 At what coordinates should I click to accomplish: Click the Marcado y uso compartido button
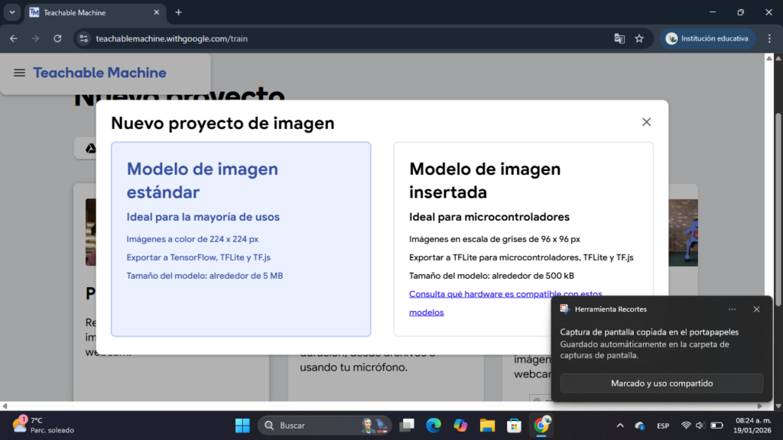coord(661,383)
